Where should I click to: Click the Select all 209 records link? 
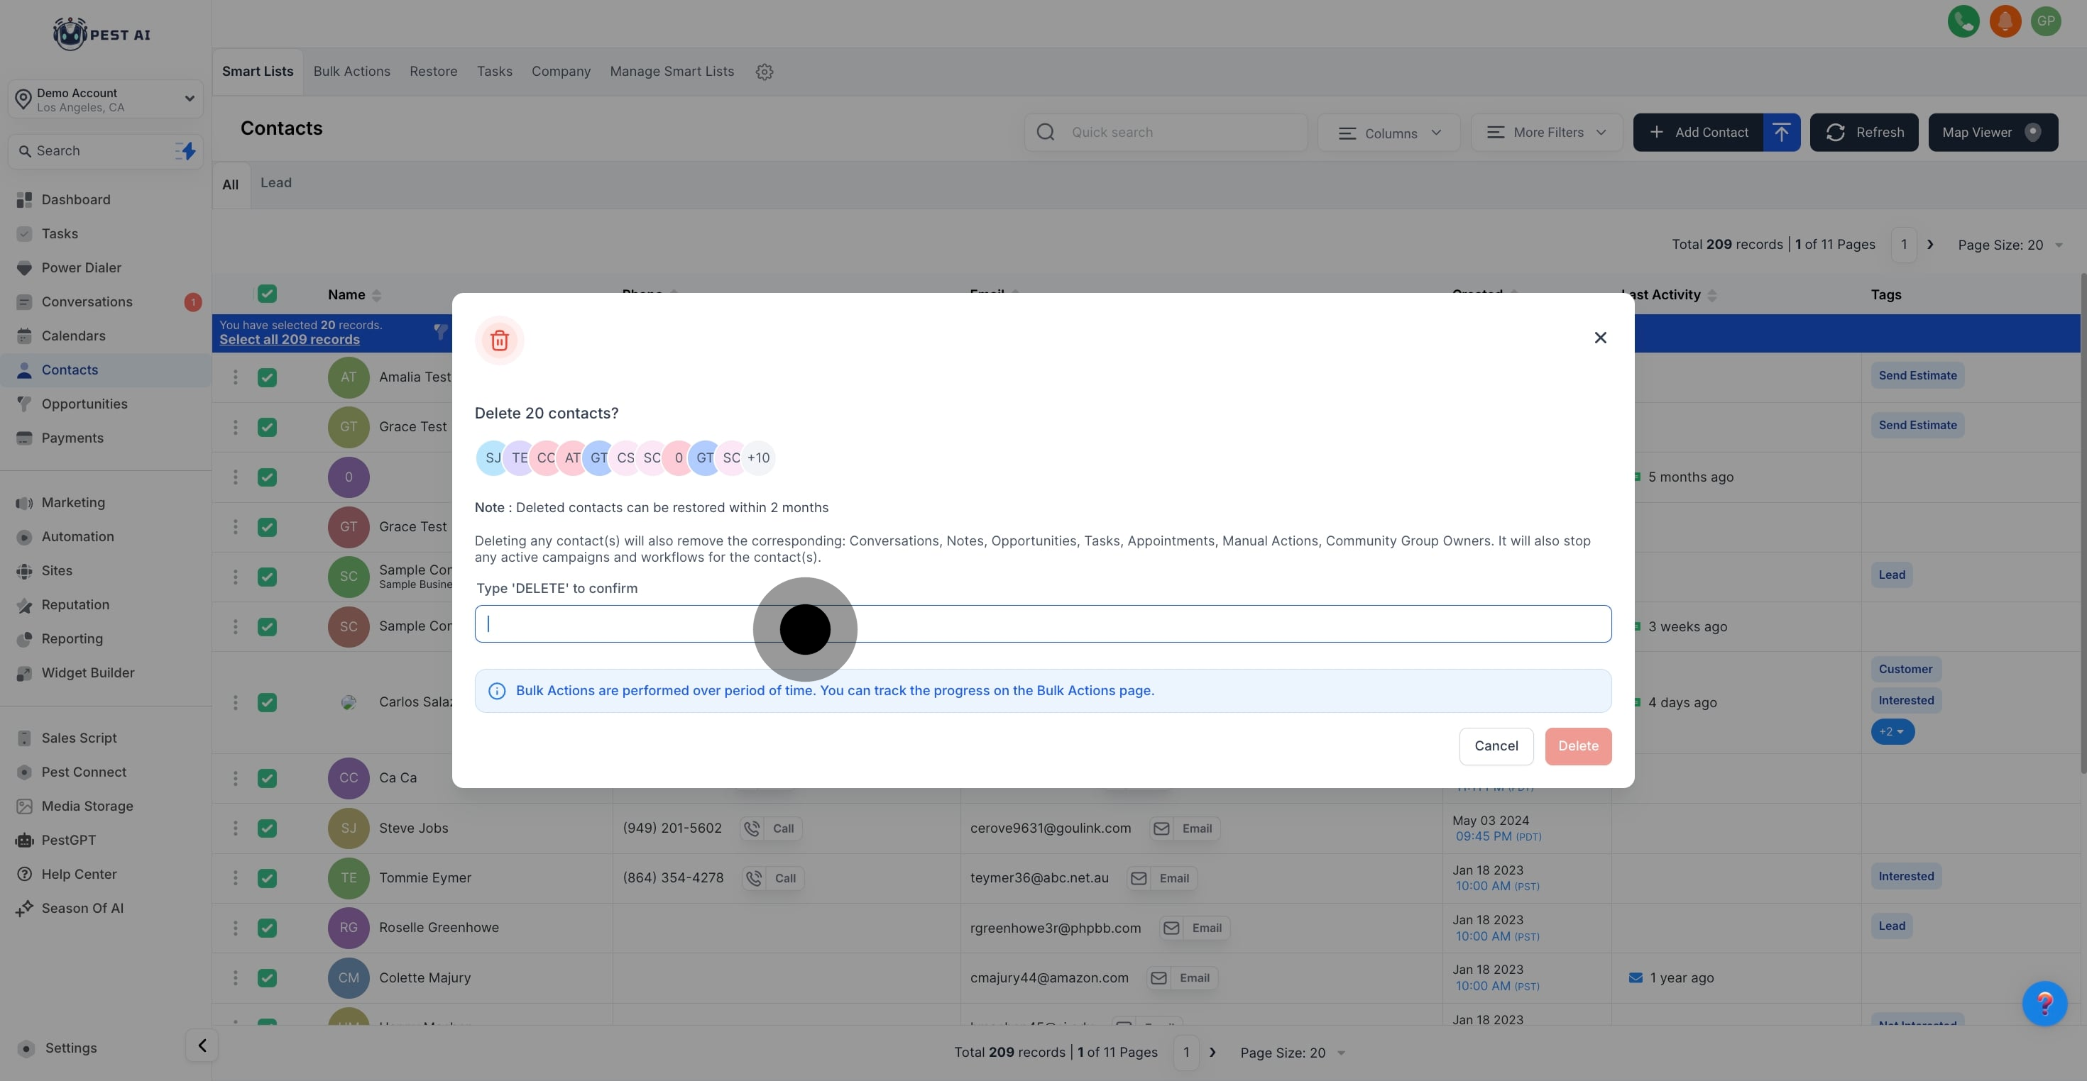pos(289,340)
